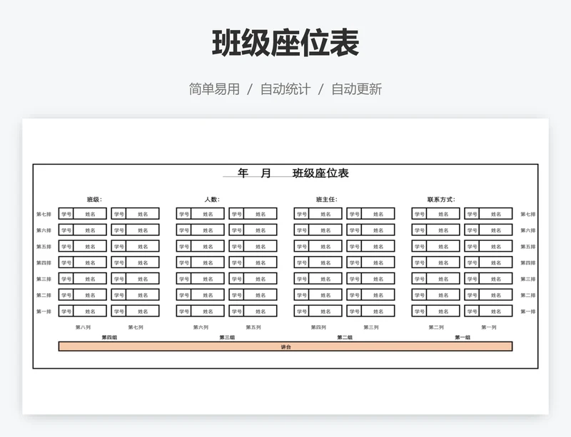Screen dimensions: 571x437
Task: Select 姓名 cell in 第七列, 第六排
Action: [143, 230]
